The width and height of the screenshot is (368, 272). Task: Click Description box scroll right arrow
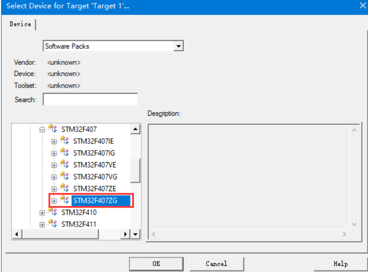click(x=345, y=234)
